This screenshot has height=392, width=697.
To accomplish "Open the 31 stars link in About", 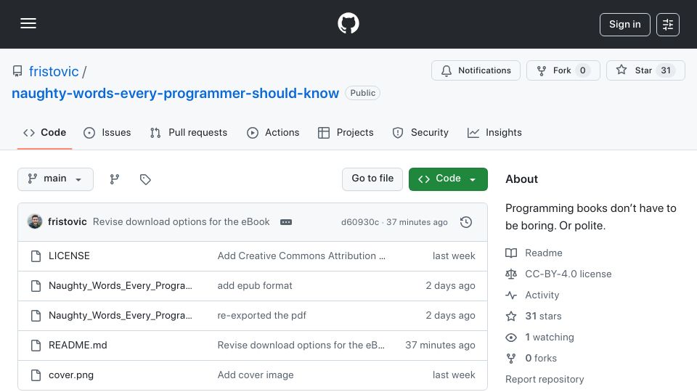I will (x=543, y=316).
